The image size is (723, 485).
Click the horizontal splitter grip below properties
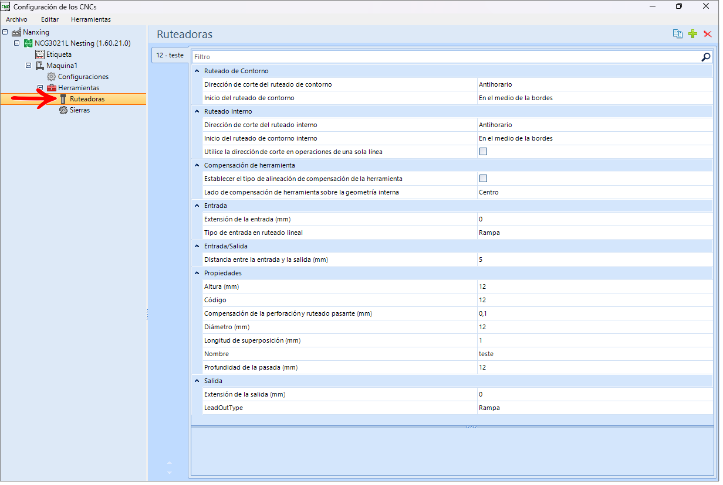coord(471,427)
